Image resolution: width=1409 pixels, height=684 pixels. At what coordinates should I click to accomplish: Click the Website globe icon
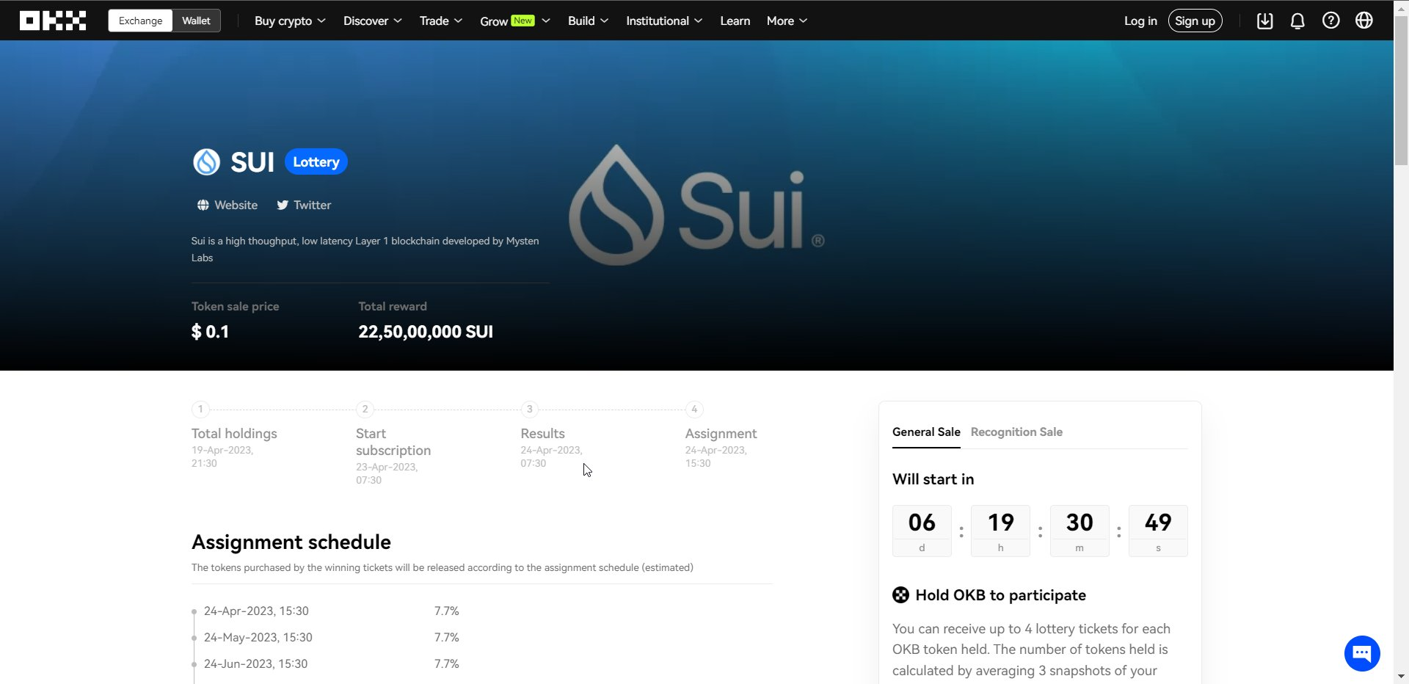[x=203, y=205]
